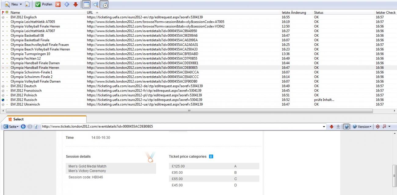The height and width of the screenshot is (195, 397).
Task: Click the Prüfen button
Action: coord(44,5)
